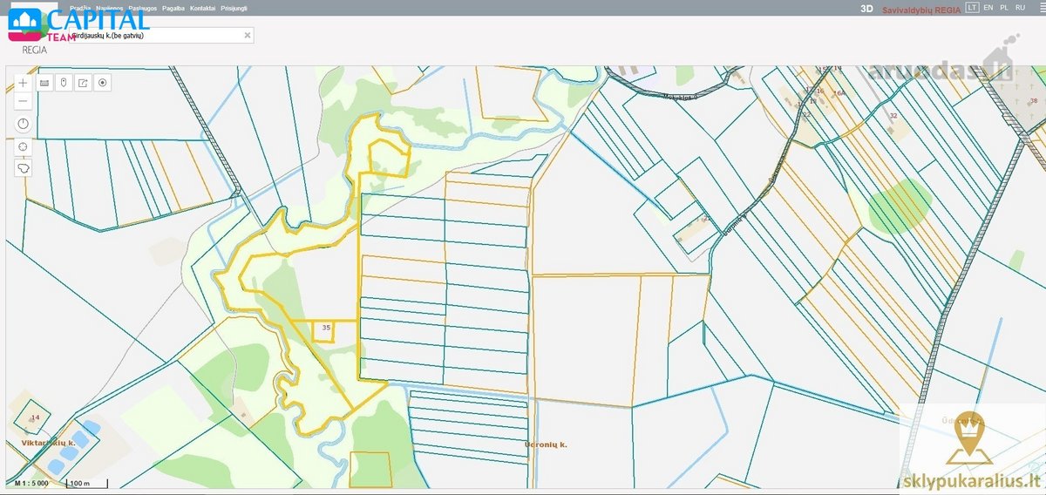Image resolution: width=1046 pixels, height=495 pixels.
Task: Select the measure ruler tool
Action: [44, 83]
